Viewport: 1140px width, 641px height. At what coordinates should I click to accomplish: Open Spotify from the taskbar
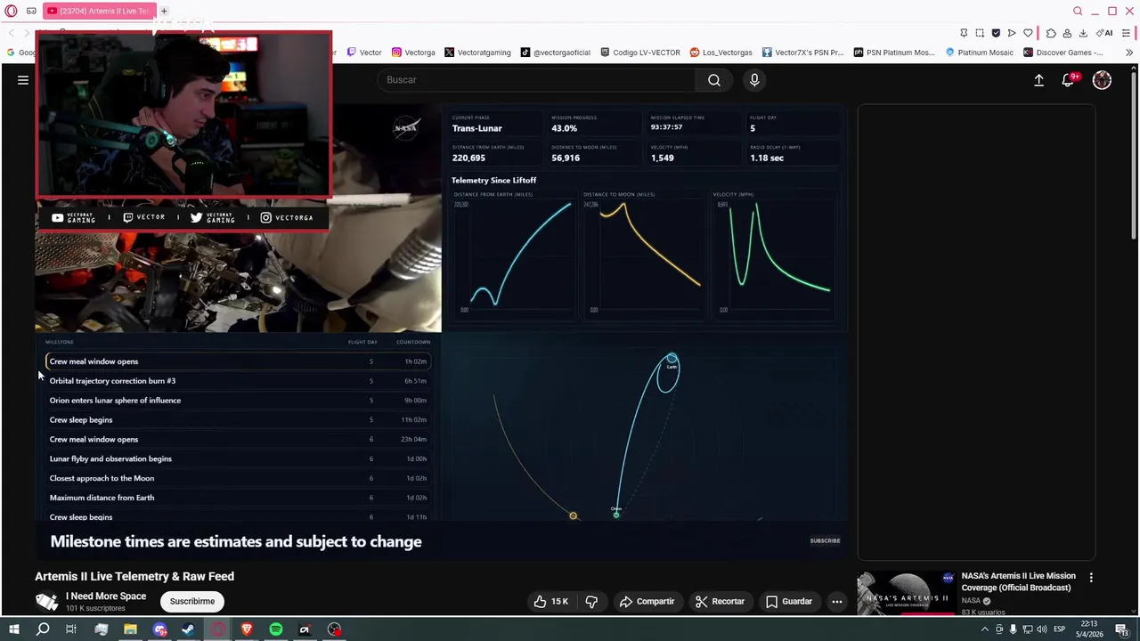[x=276, y=629]
